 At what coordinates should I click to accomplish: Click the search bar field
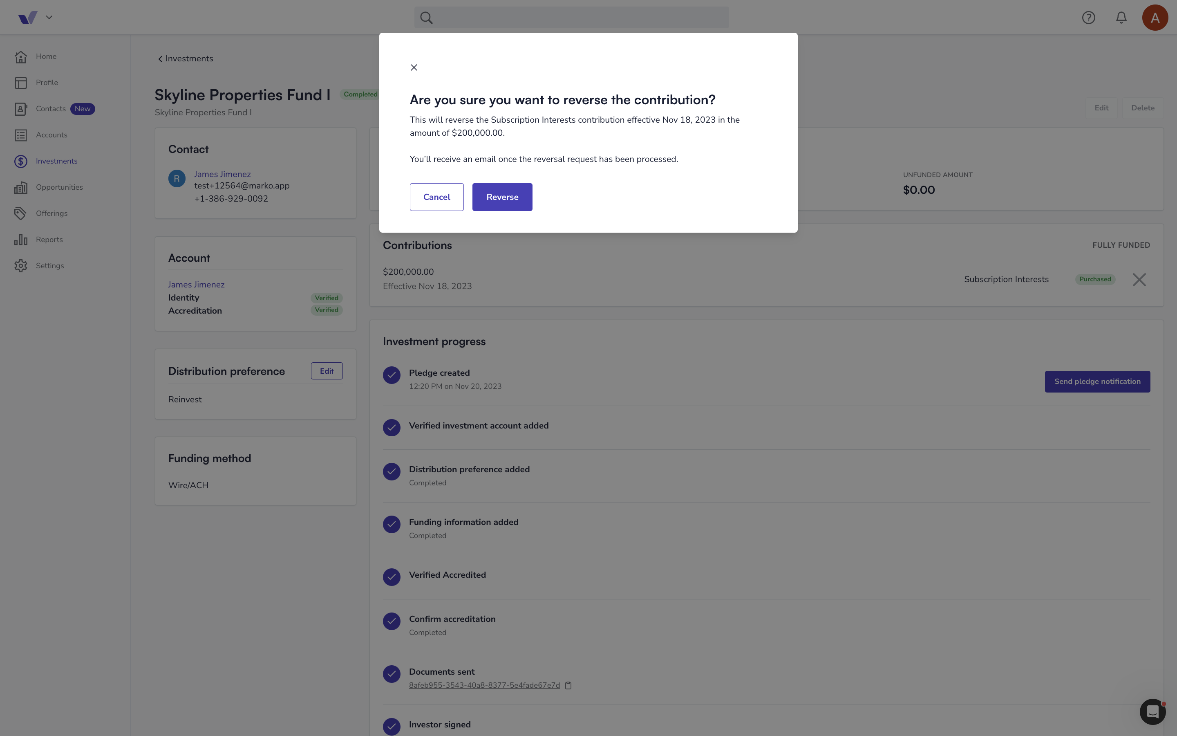tap(571, 18)
